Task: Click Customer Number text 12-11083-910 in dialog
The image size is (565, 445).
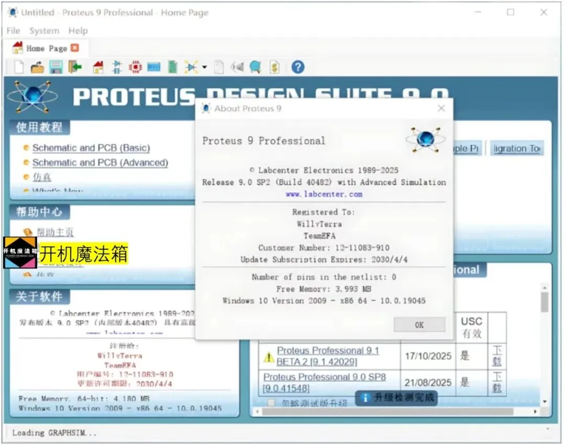Action: (362, 248)
